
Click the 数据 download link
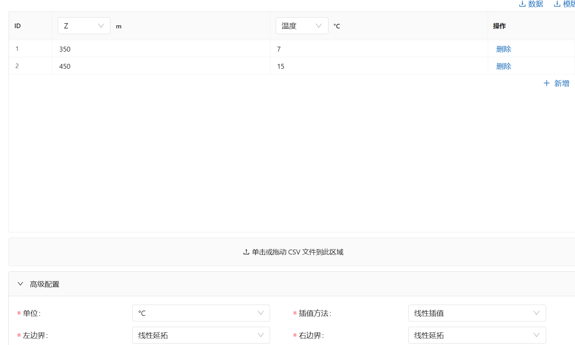point(531,4)
